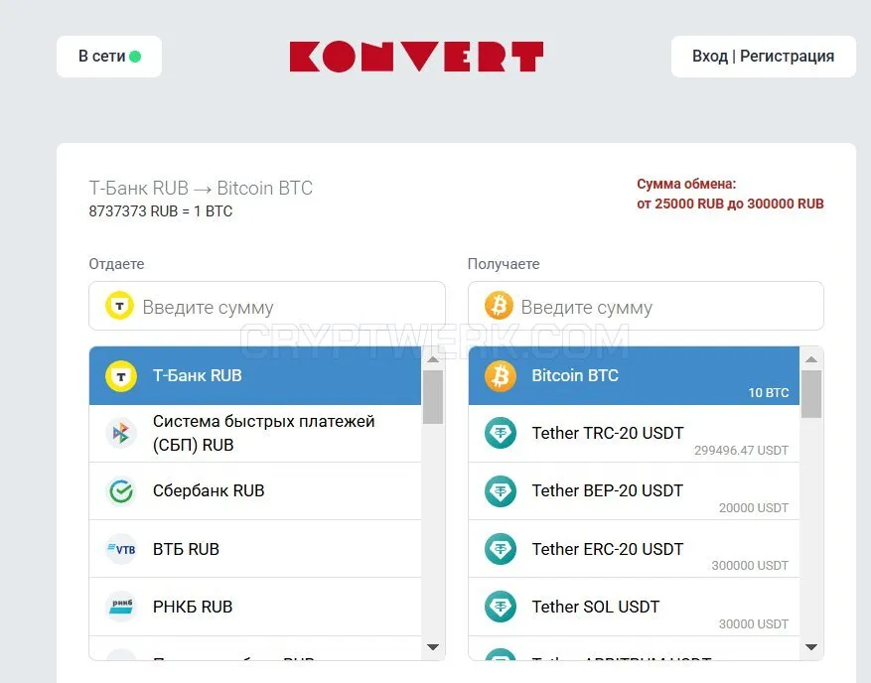Choose Tether BEP-20 USDT
This screenshot has width=871, height=683.
tap(634, 490)
